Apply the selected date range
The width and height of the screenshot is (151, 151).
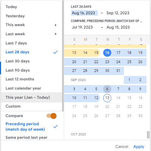(139, 147)
